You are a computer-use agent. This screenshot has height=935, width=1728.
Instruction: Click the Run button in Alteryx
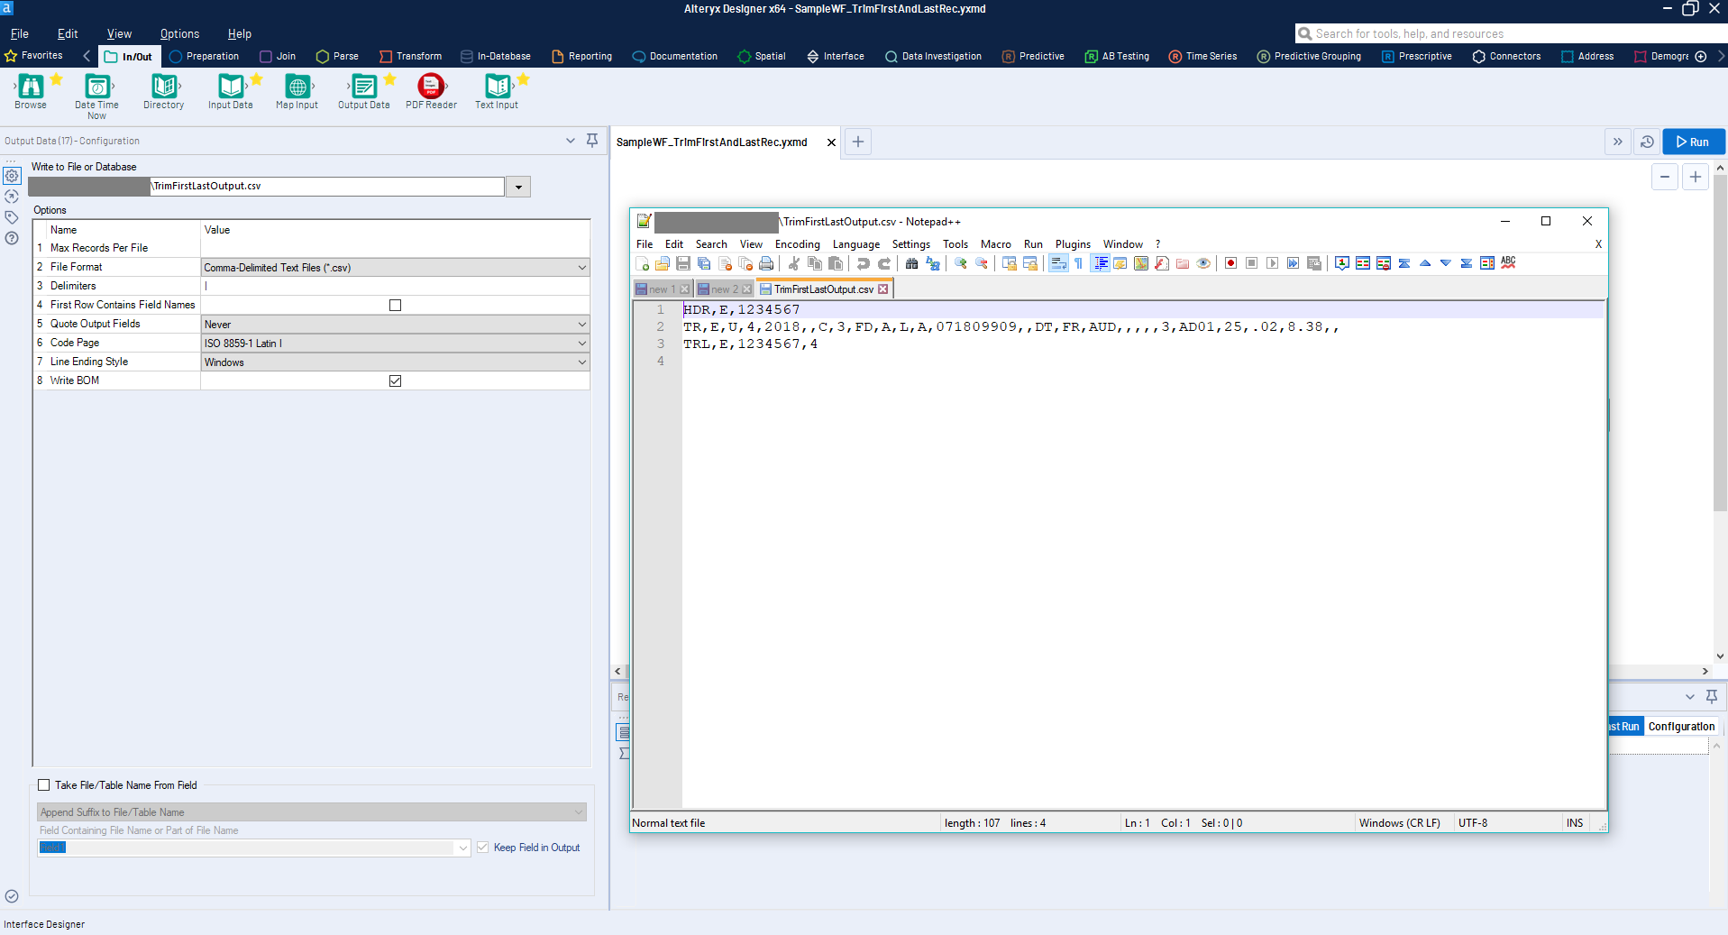point(1693,142)
